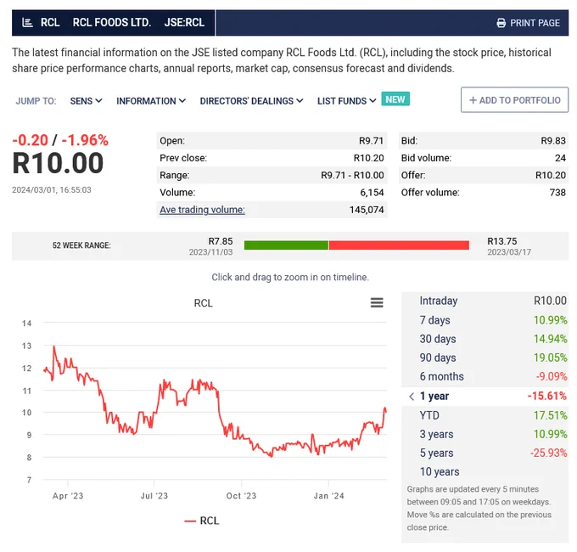Click the Range value R9.71 - R10.00
Screen dimensions: 577x552
tap(352, 175)
